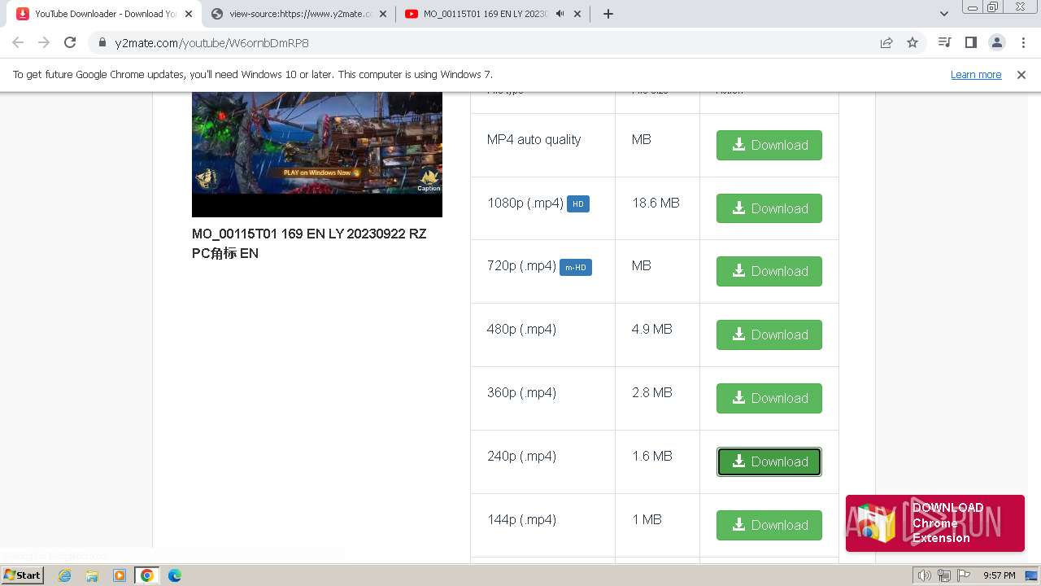
Task: Bookmark this page with the star
Action: 913,42
